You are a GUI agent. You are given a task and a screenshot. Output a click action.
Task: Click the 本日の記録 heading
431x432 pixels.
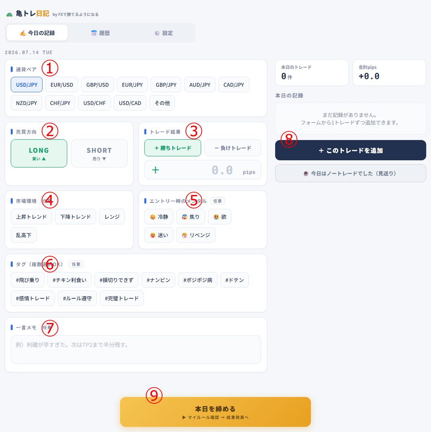tap(289, 95)
